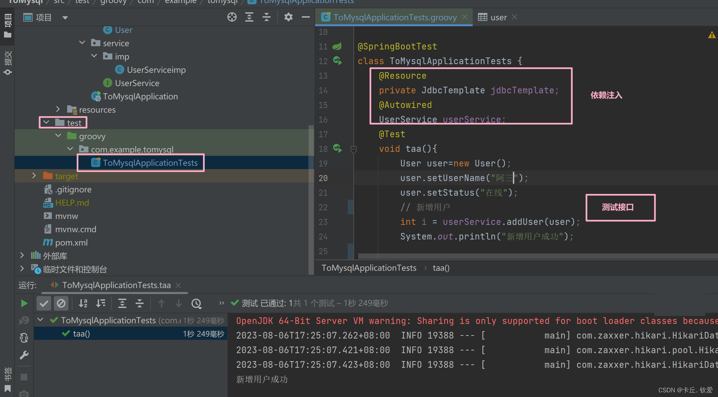Select pom.xml in the project tree
Screen dimensions: 718x397
(x=71, y=243)
